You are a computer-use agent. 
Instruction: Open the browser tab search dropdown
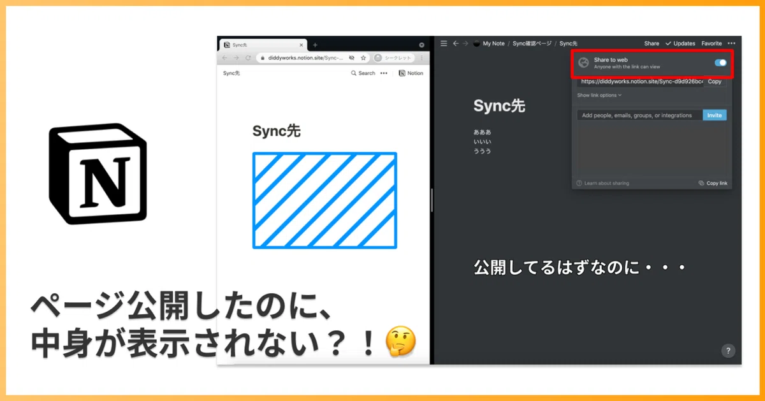click(421, 45)
